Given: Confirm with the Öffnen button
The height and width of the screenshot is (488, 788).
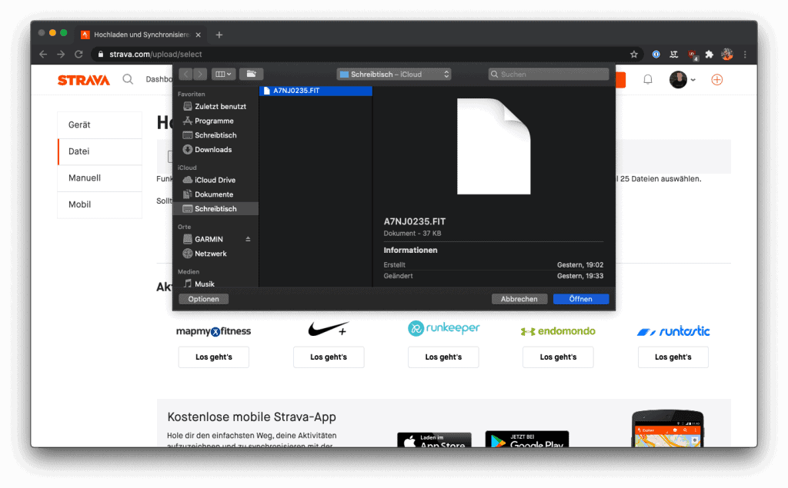Looking at the screenshot, I should tap(581, 299).
